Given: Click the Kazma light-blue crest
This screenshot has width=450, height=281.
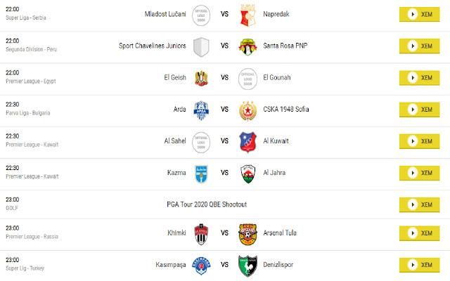Looking at the screenshot, I should pyautogui.click(x=201, y=174).
